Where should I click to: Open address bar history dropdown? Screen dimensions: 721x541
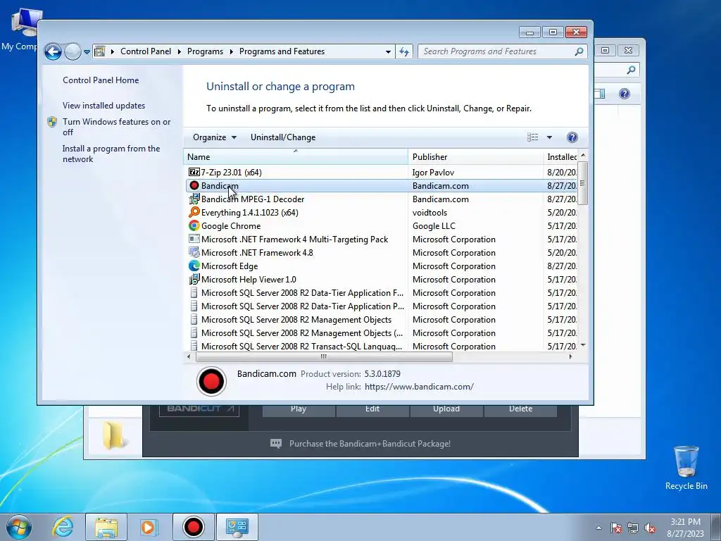(x=388, y=51)
